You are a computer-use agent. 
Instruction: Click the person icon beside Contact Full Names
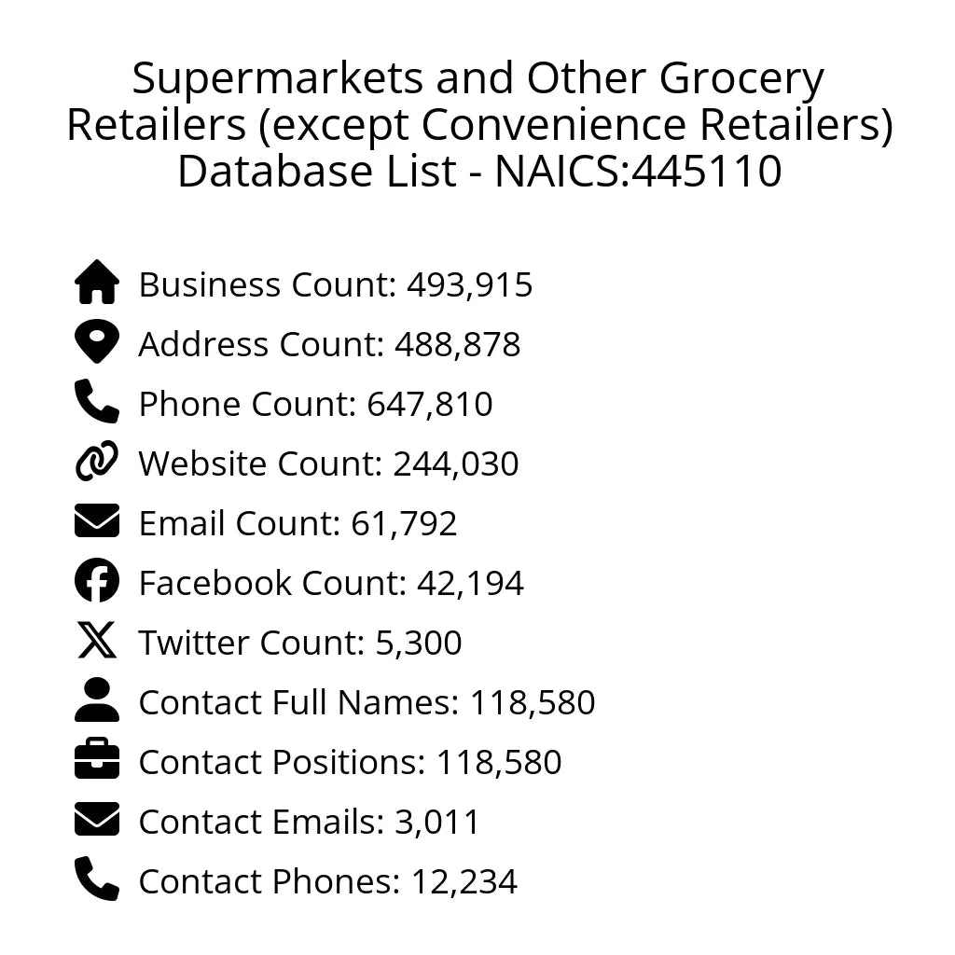(x=97, y=700)
